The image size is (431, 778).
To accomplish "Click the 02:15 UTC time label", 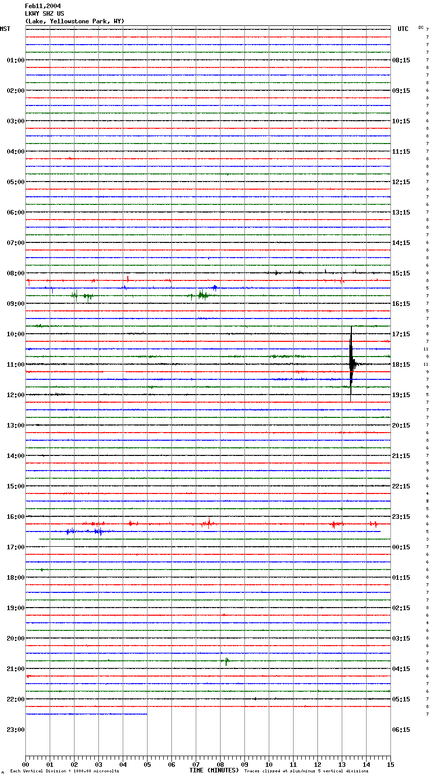I will tap(401, 608).
